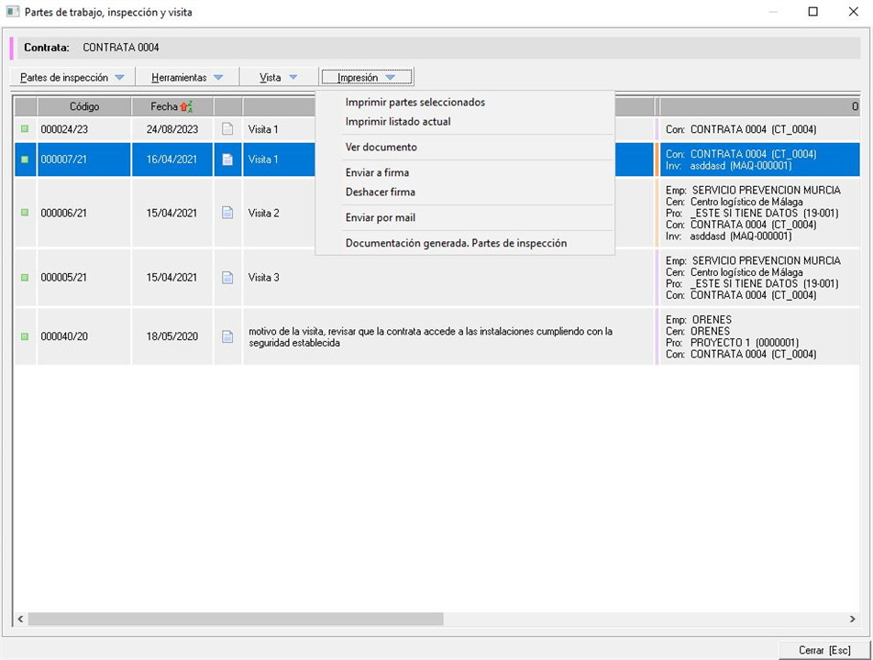Open Partes de inspección dropdown

[x=72, y=78]
